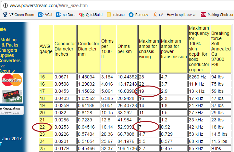Click the Discover Novus card logo

coord(12,96)
